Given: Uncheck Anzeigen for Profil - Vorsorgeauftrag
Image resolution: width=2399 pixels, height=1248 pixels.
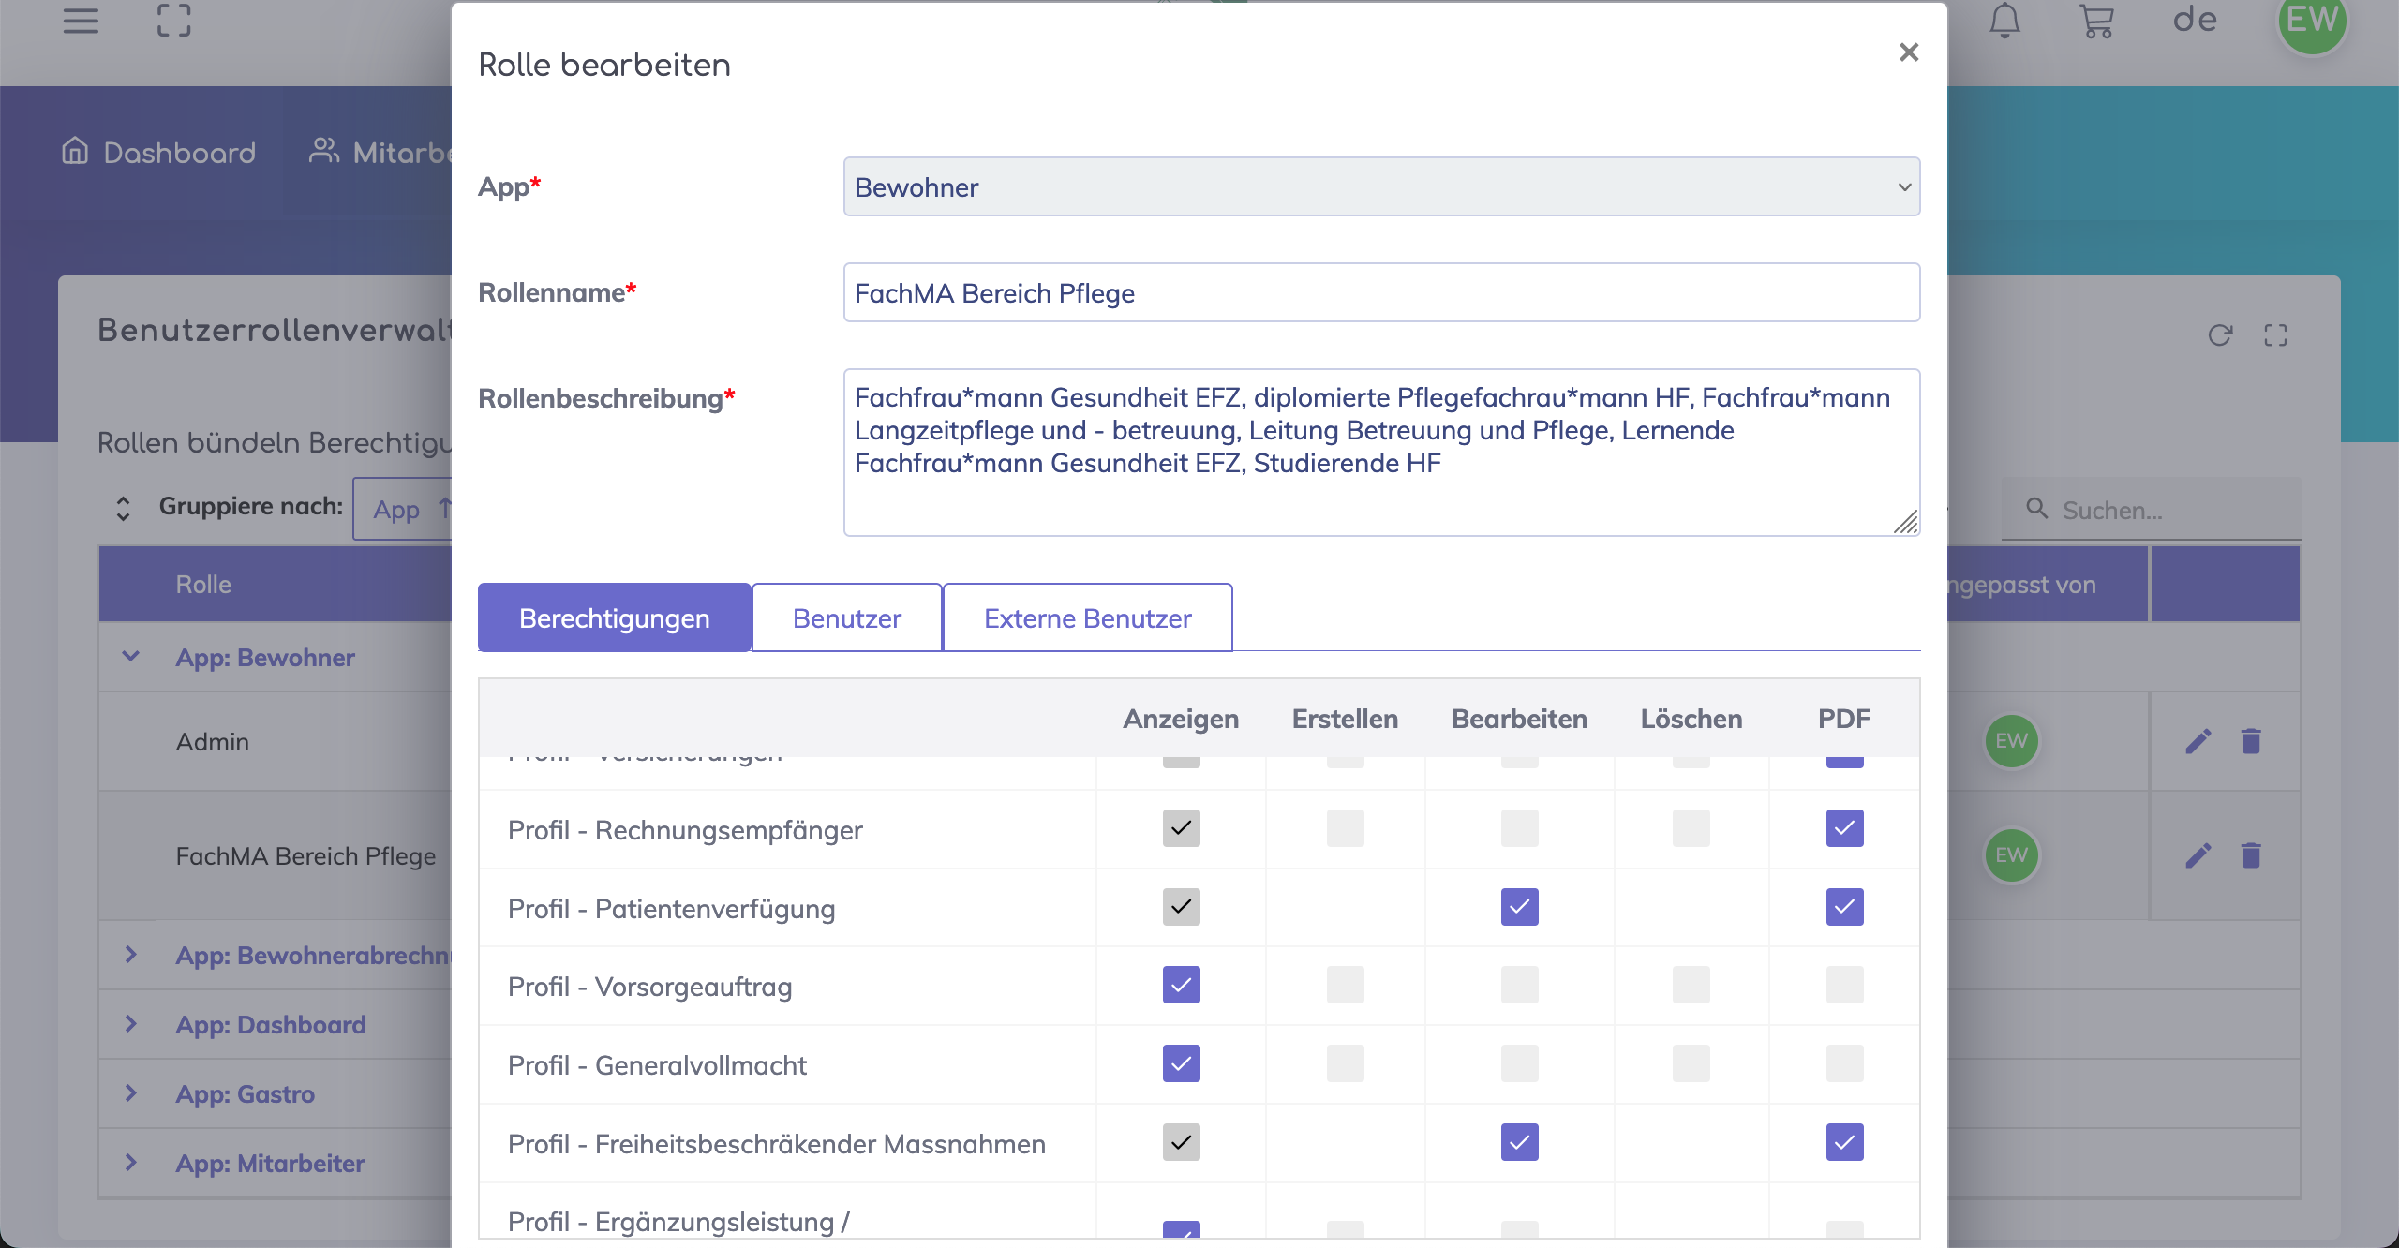Looking at the screenshot, I should (x=1181, y=986).
